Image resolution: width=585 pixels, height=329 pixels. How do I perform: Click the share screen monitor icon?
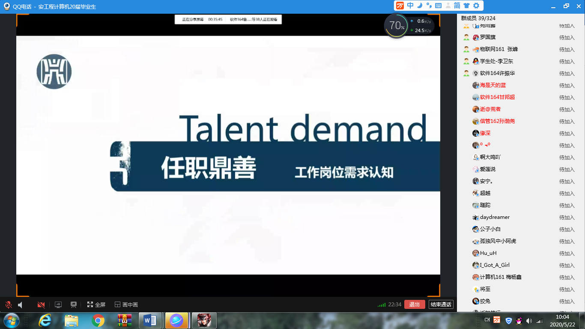58,305
